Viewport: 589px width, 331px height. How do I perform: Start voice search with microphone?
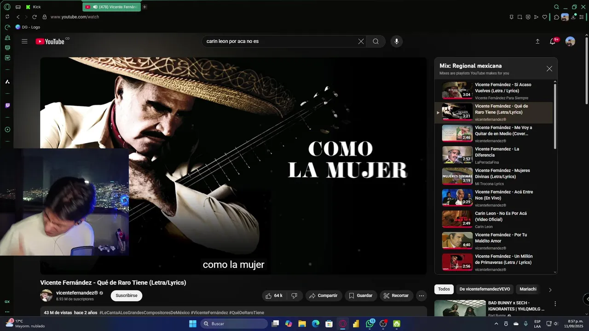[397, 41]
